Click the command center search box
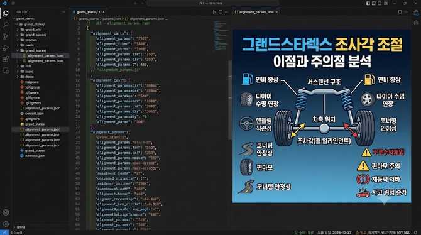This screenshot has width=421, height=235. tap(212, 3)
